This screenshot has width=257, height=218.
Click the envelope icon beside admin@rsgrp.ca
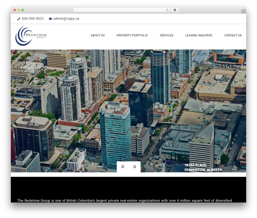(50, 19)
